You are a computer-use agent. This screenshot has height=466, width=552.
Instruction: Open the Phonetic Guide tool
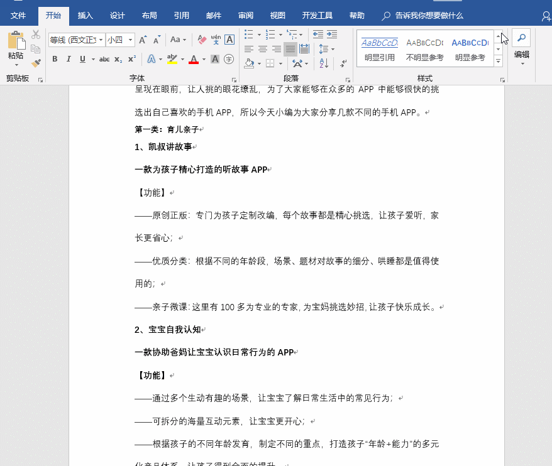click(x=215, y=40)
